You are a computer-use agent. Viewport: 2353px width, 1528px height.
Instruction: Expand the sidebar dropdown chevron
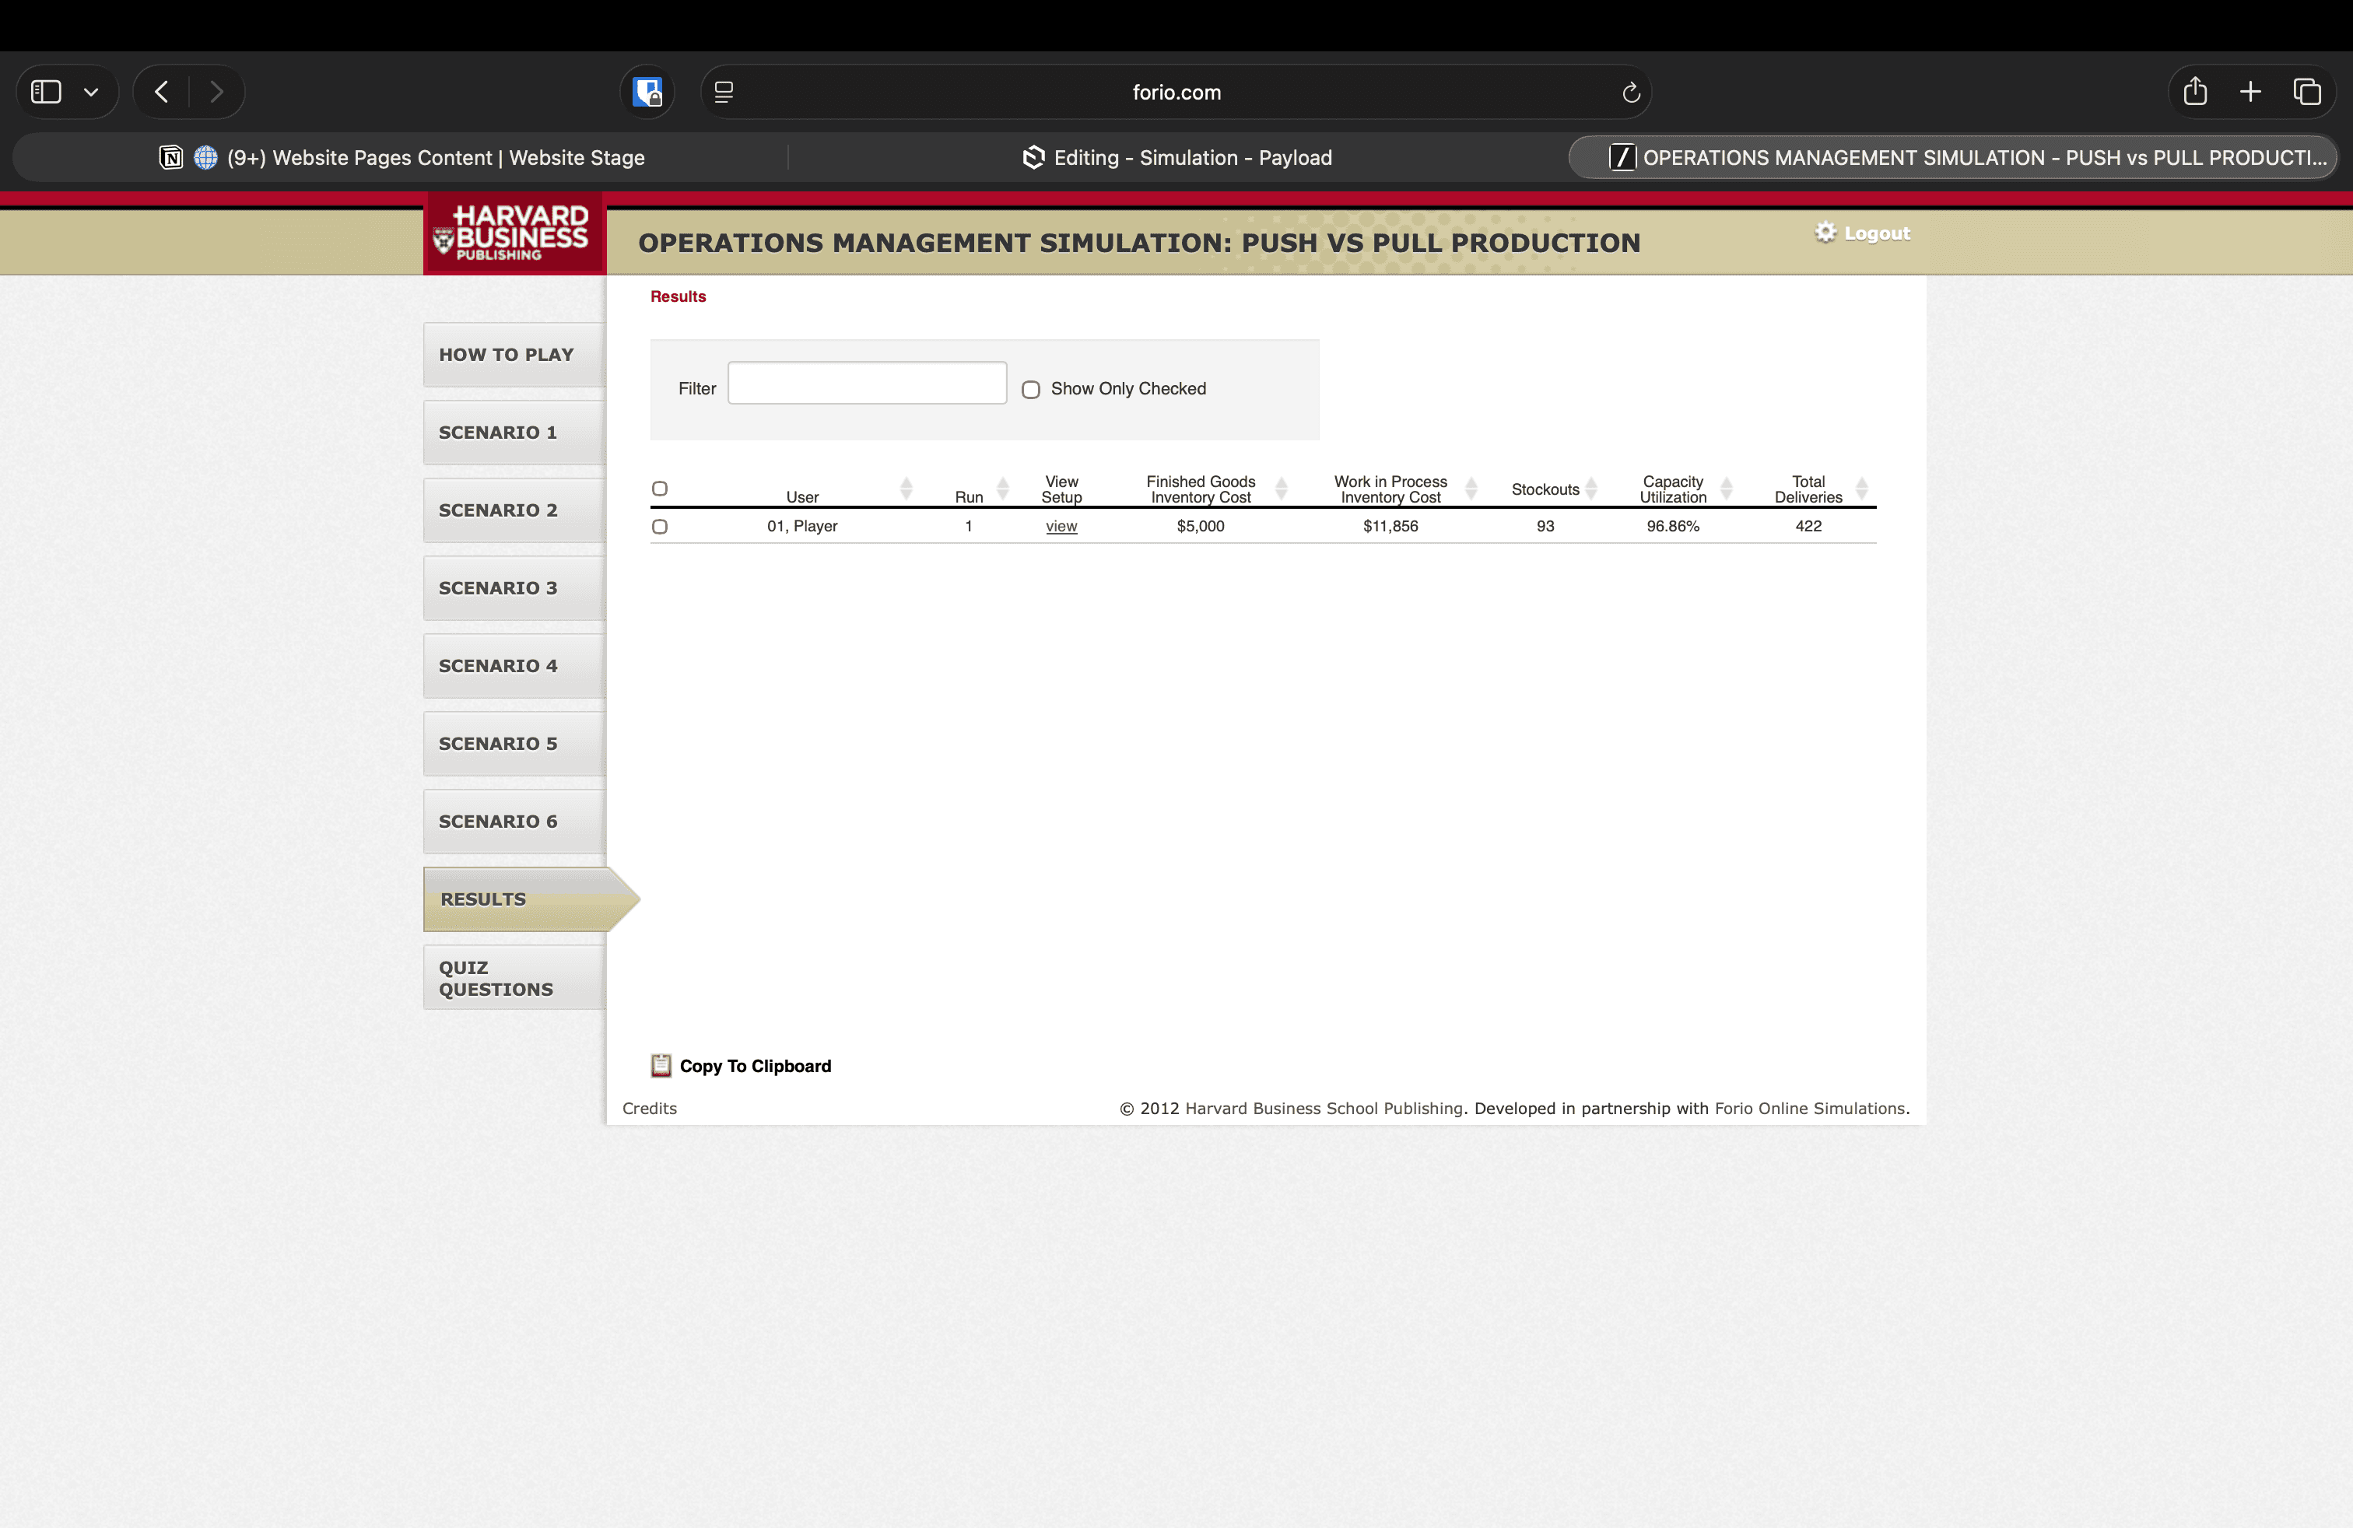pos(91,92)
